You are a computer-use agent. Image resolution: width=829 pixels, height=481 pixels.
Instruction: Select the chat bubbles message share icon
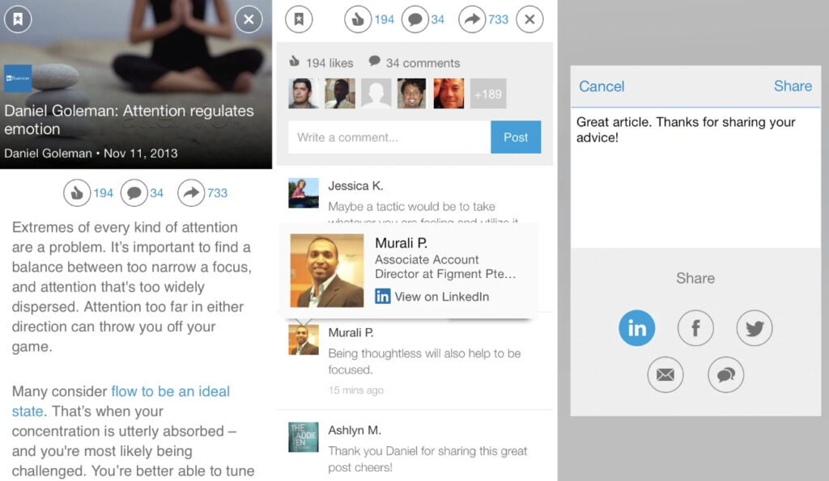click(x=725, y=375)
